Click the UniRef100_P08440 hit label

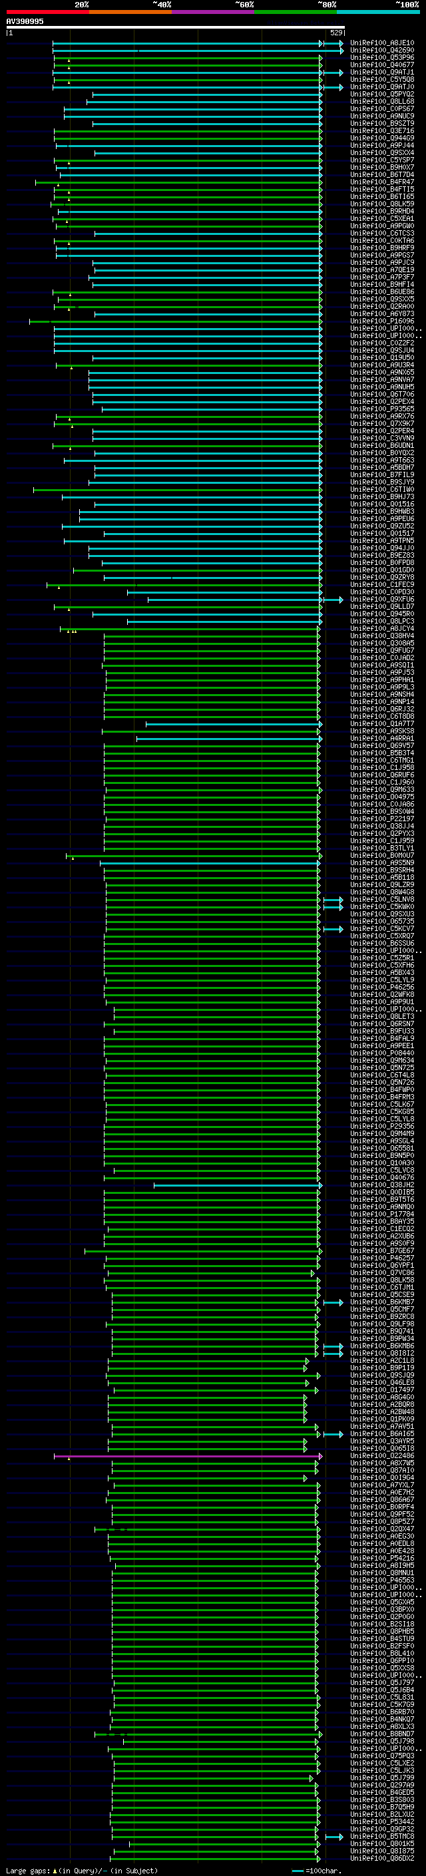pos(382,1053)
